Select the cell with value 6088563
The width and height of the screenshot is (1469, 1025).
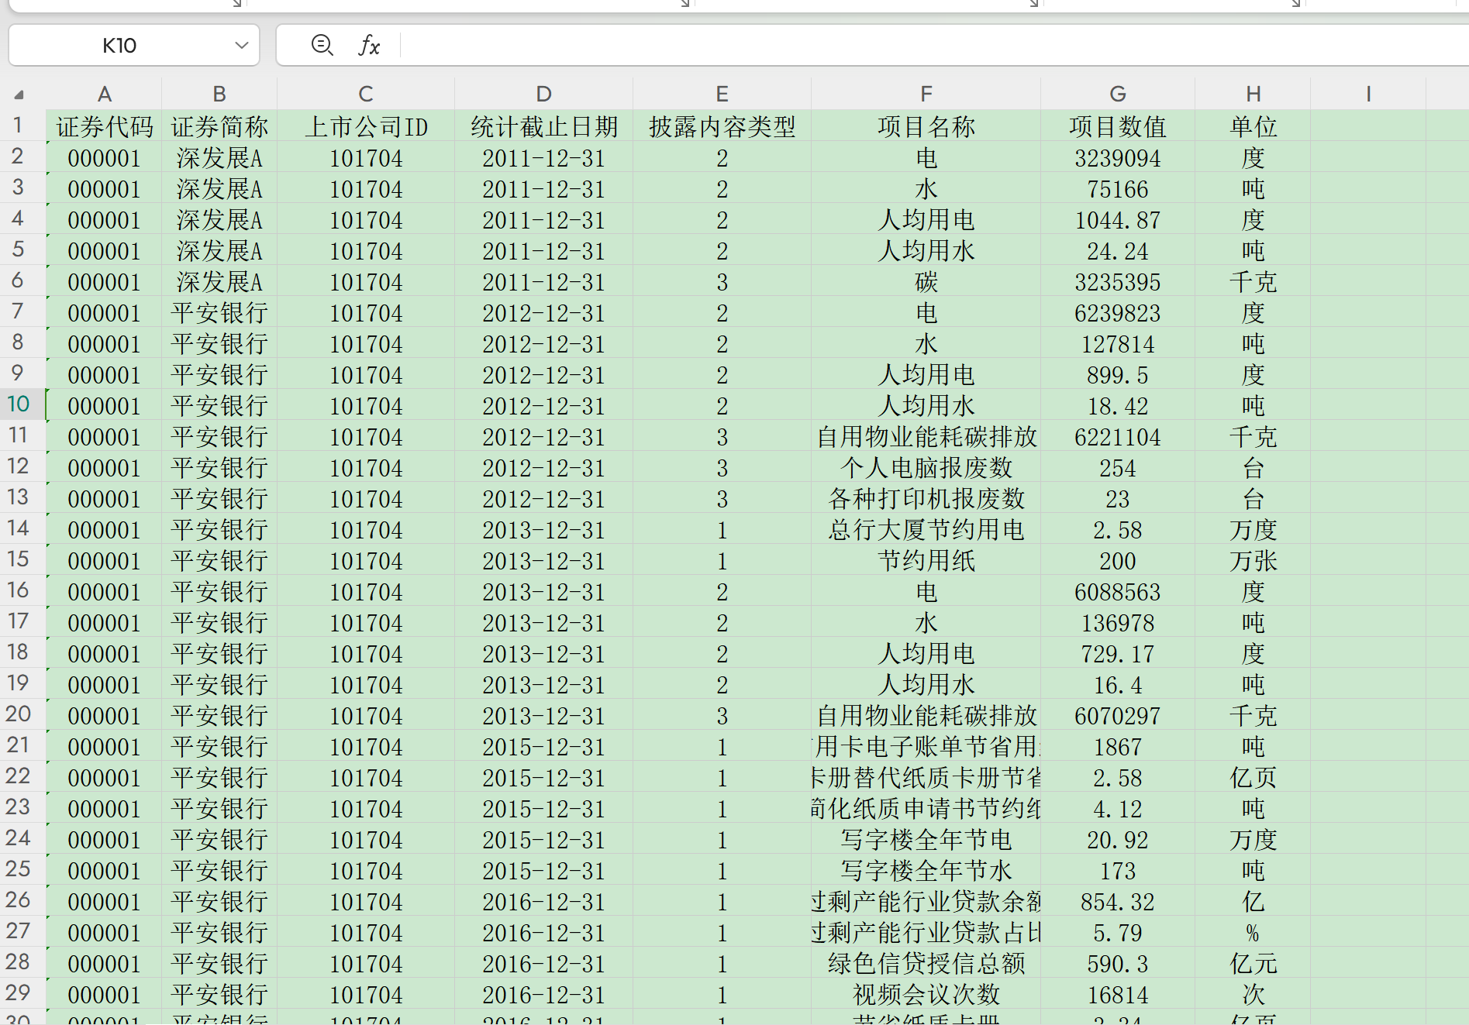coord(1118,591)
